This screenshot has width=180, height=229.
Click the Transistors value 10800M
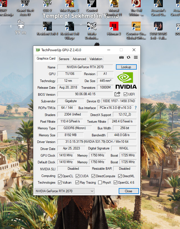105,87
